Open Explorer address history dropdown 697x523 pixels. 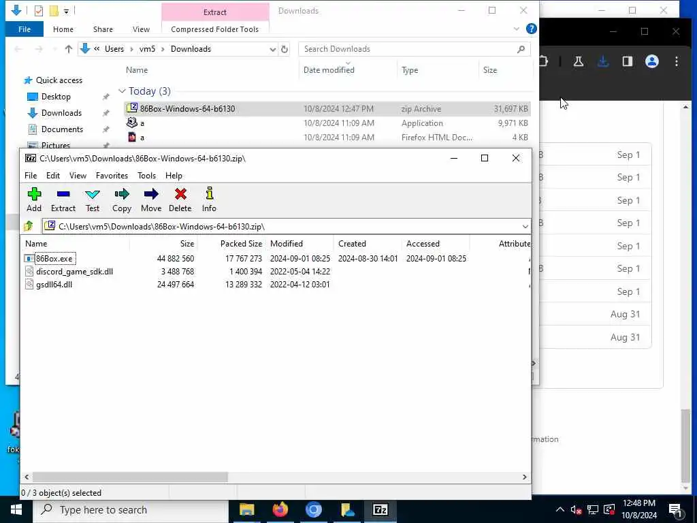click(x=272, y=49)
